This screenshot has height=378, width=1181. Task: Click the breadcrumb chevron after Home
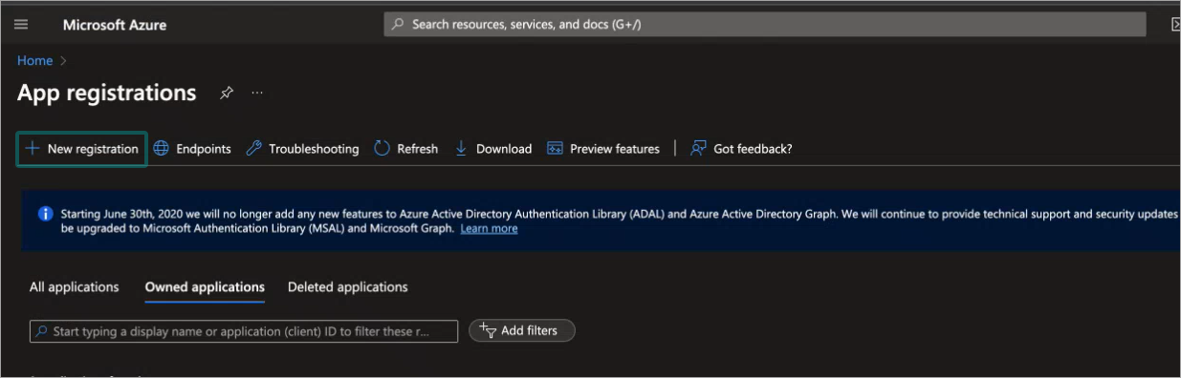click(x=64, y=61)
